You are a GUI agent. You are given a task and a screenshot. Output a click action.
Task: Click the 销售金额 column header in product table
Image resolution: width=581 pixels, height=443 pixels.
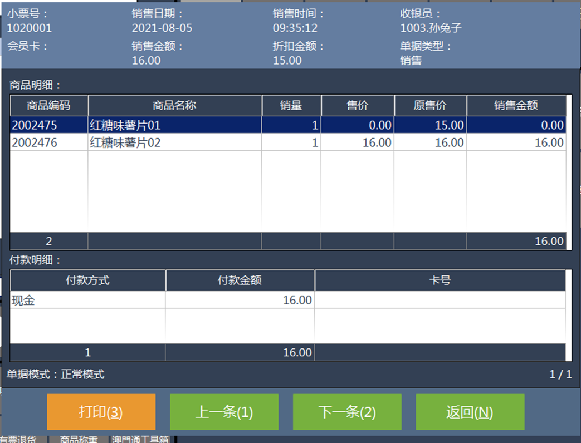pyautogui.click(x=516, y=105)
